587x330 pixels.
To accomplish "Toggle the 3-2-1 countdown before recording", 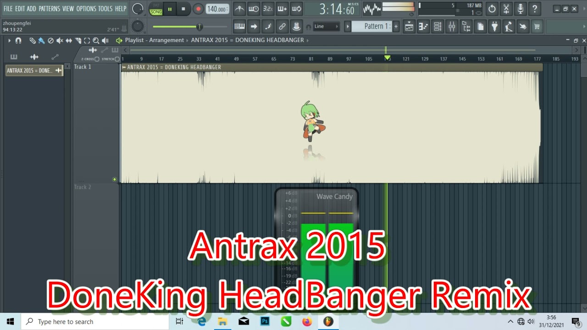I will coord(268,9).
